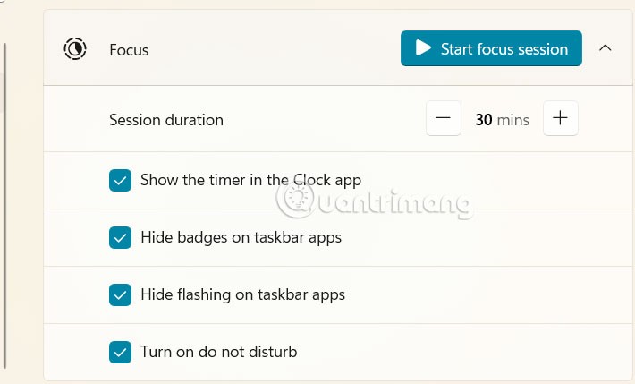Increase session duration with the plus button

[561, 118]
